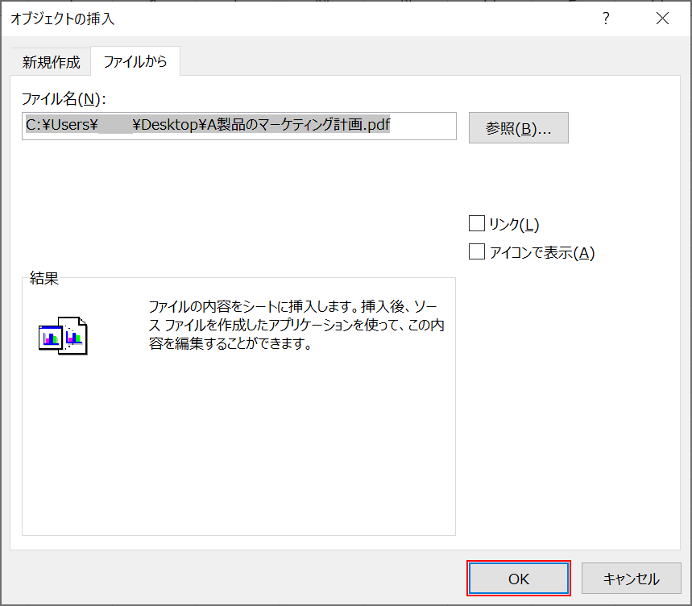Check the アイコンで表示(A) option

476,251
